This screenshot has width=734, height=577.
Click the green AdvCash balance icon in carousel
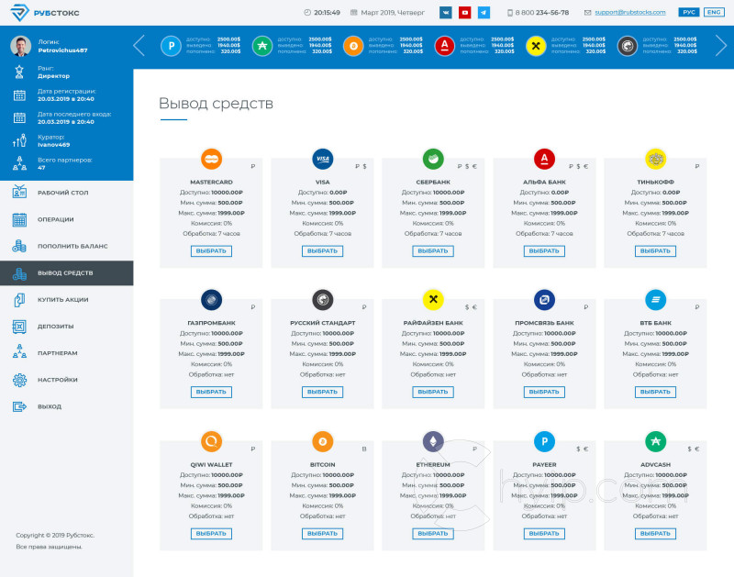(262, 46)
